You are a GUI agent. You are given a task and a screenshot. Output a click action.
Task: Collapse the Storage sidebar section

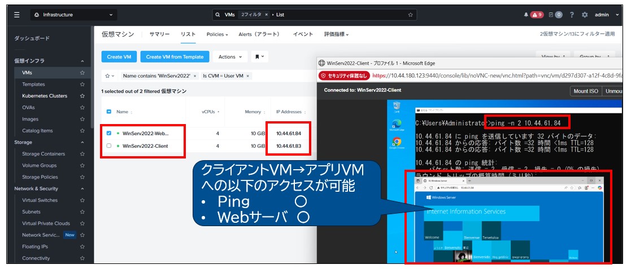coord(82,142)
